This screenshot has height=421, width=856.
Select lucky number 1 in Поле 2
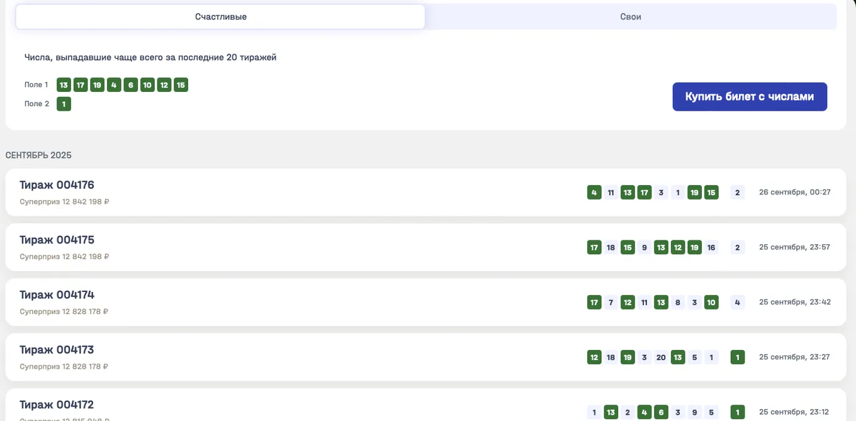pos(64,104)
